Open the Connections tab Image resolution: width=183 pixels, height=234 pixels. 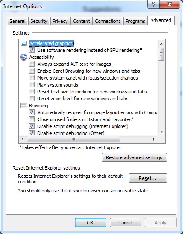[x=108, y=21]
